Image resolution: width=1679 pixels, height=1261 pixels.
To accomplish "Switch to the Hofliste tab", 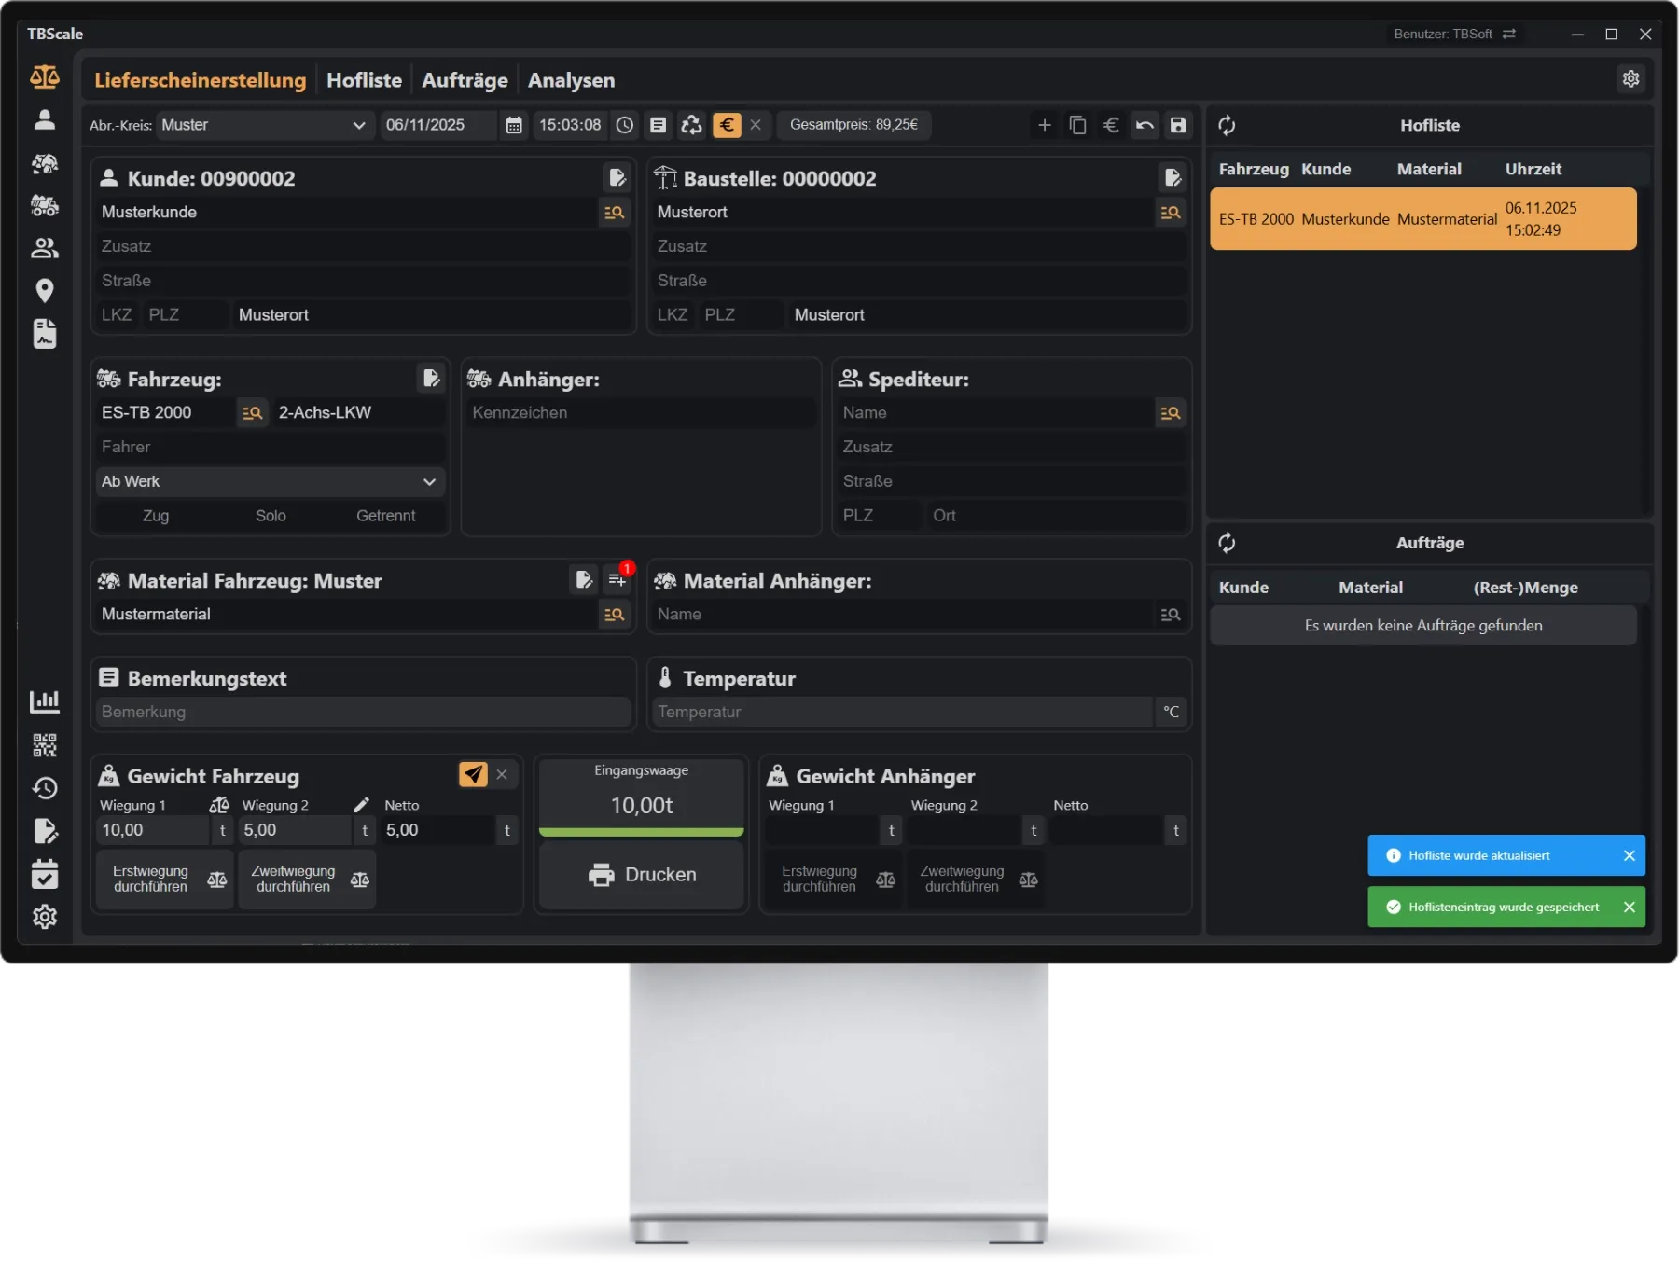I will 364,80.
